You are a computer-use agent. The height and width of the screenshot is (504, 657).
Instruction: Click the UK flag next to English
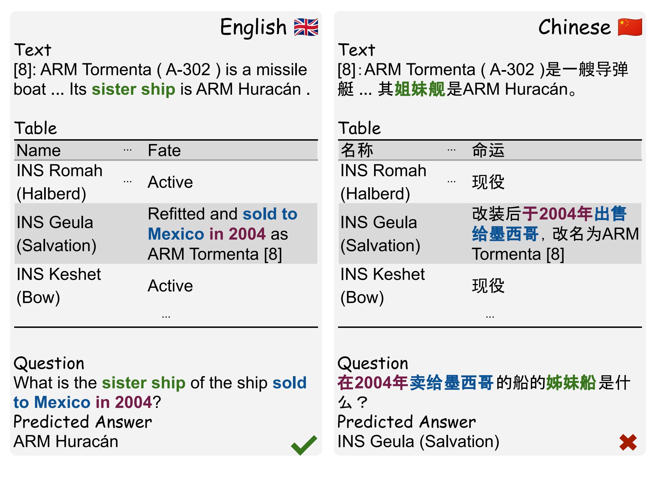coord(306,27)
